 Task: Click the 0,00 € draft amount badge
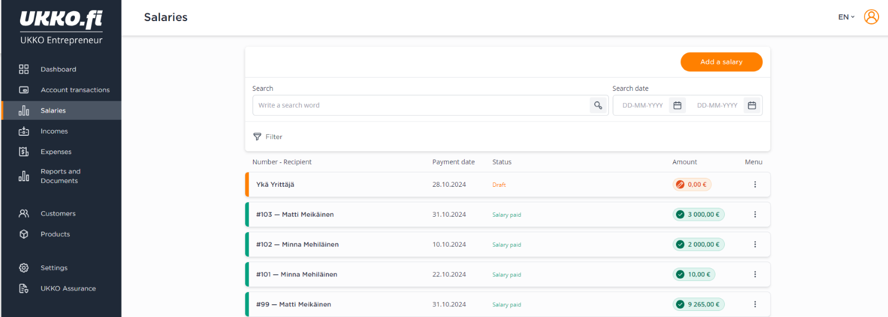pyautogui.click(x=692, y=185)
